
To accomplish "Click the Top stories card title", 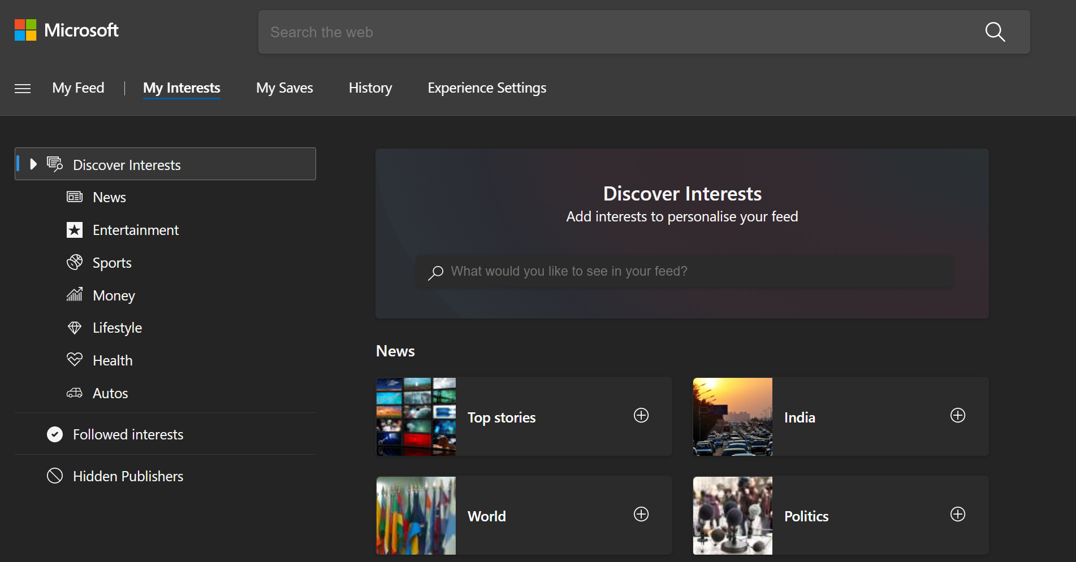I will point(502,417).
